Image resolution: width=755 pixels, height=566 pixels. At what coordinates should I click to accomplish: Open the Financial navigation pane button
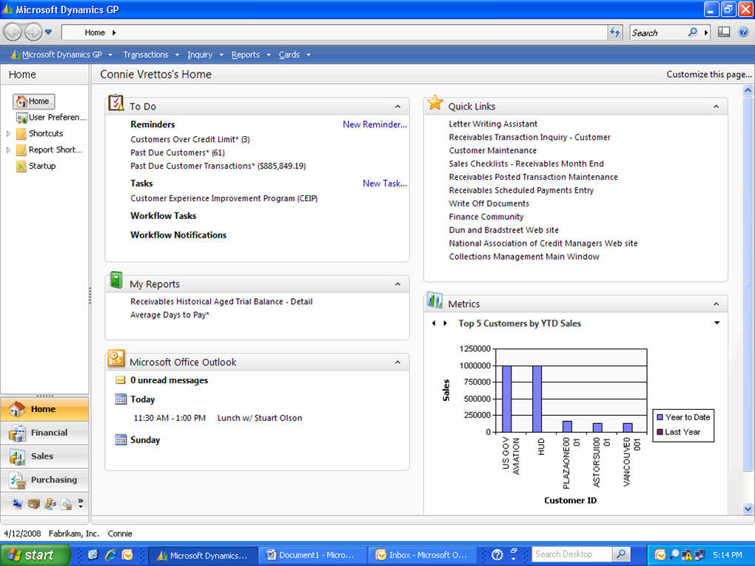click(44, 433)
